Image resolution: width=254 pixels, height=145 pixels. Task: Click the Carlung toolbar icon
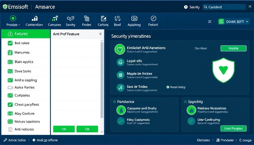(103, 19)
